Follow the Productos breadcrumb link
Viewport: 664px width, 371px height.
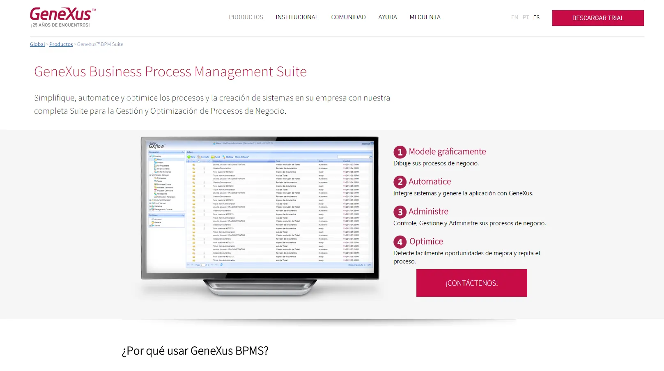pos(61,44)
